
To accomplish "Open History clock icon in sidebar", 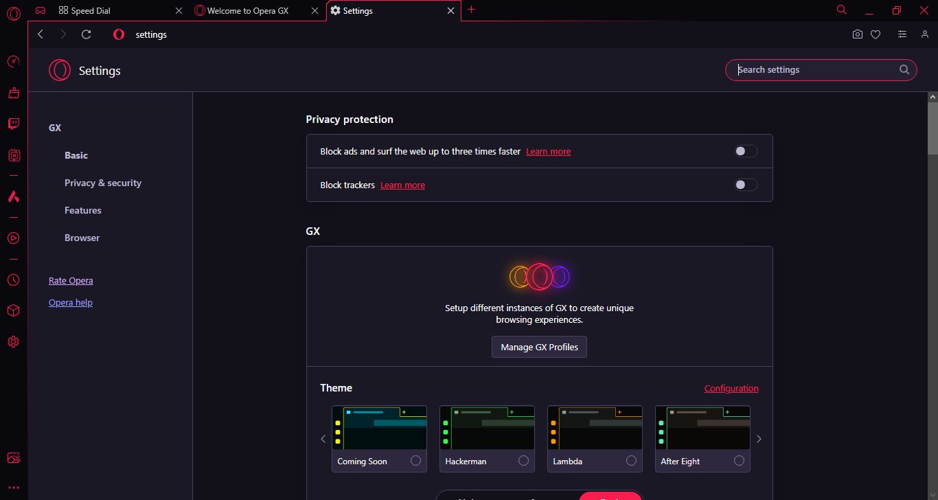I will [x=13, y=280].
